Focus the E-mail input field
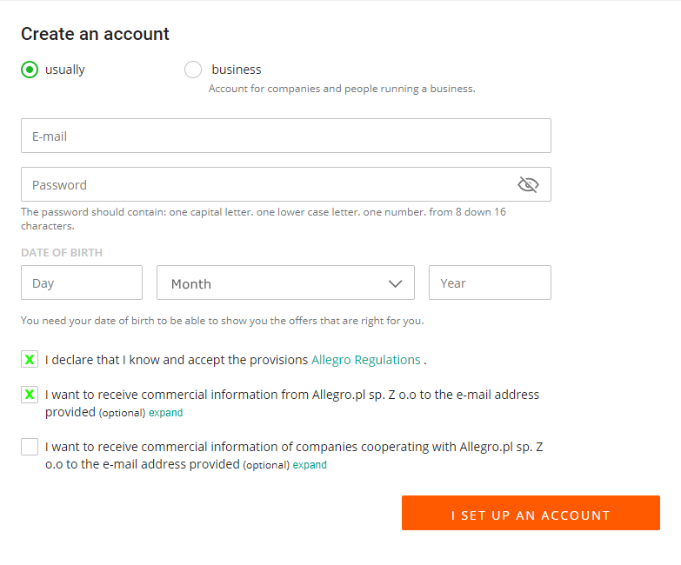The height and width of the screenshot is (565, 681). pos(285,136)
